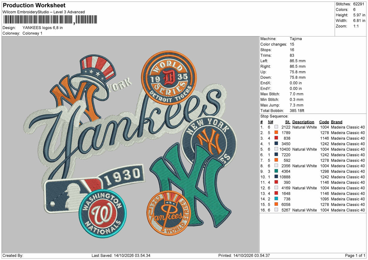Select the St. column header
Screen dimensions: 368x260
coord(288,122)
